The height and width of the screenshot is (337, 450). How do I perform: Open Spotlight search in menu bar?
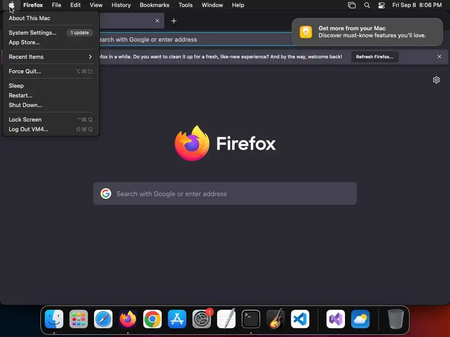[367, 5]
